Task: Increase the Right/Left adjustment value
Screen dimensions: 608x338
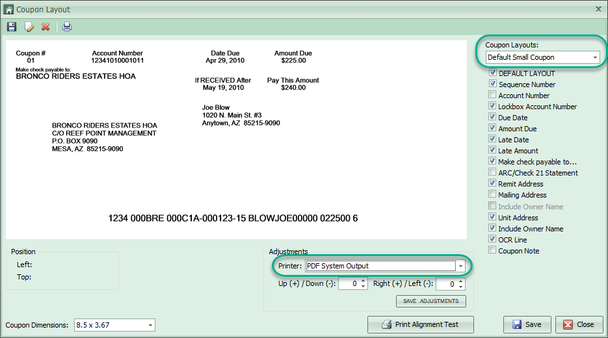Action: 460,281
